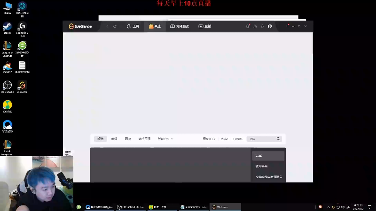The width and height of the screenshot is (376, 211).
Task: Open the first link left of search box
Action: (210, 139)
